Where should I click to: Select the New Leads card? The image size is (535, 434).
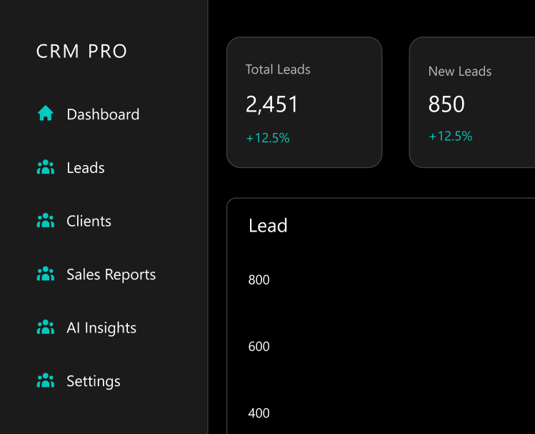coord(471,102)
